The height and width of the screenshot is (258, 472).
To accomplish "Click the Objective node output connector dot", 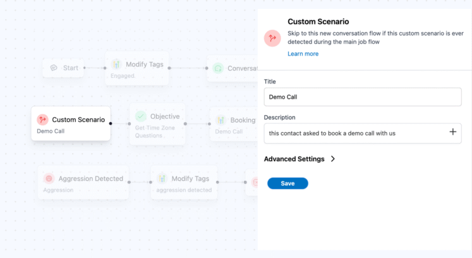I will click(185, 123).
